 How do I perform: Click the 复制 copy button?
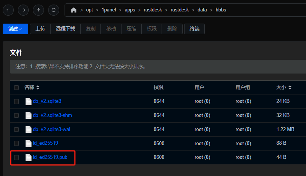coord(91,29)
